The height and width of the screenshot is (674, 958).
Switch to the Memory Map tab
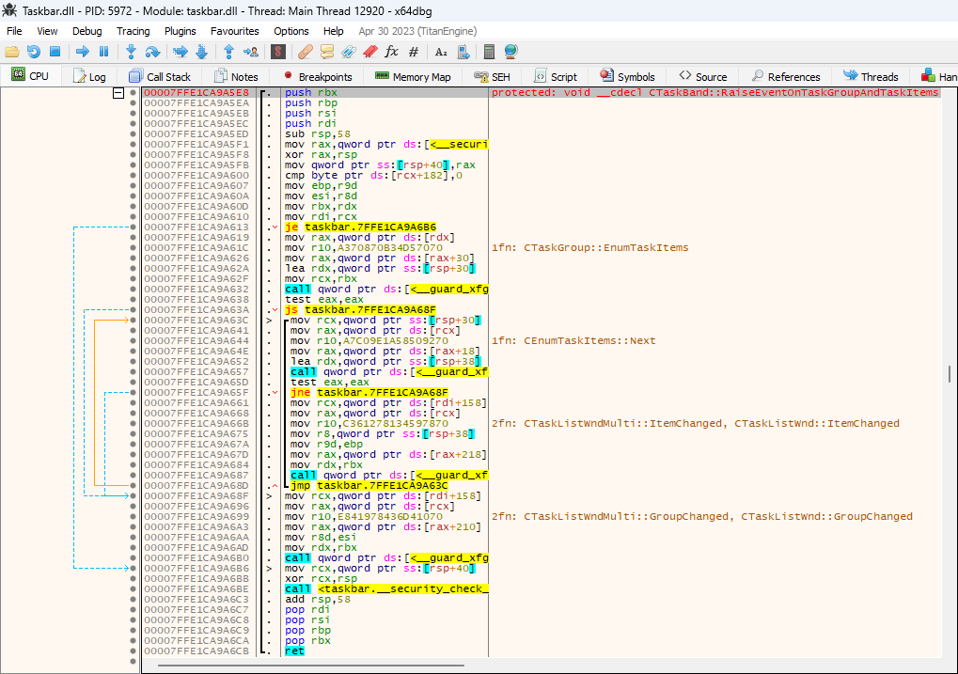click(x=413, y=77)
